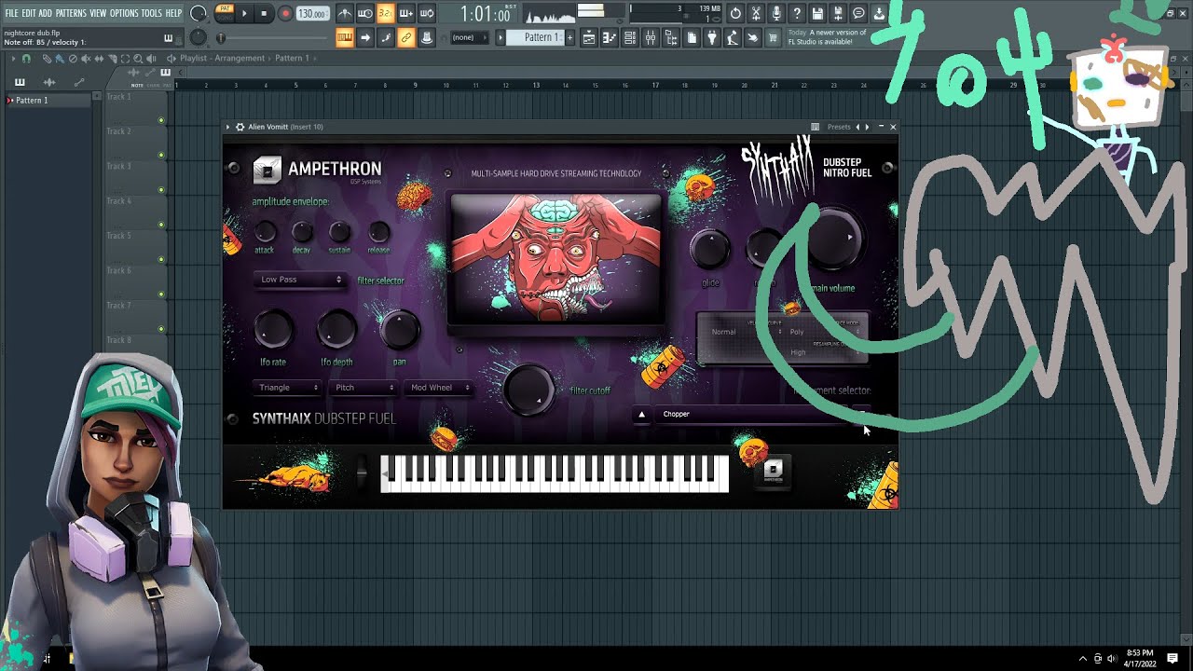Click the transport stop button
The image size is (1193, 671).
click(265, 14)
